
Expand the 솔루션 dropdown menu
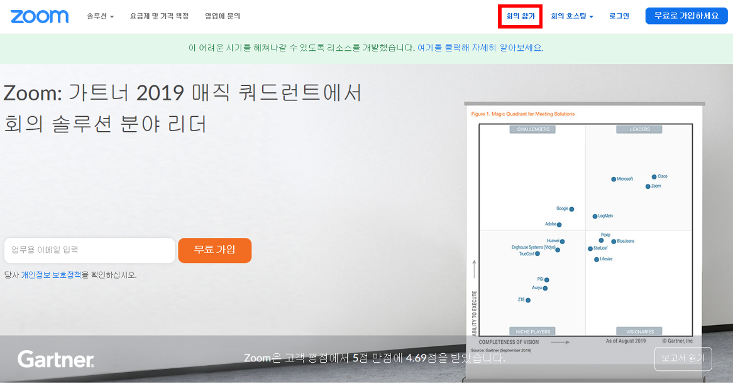100,16
